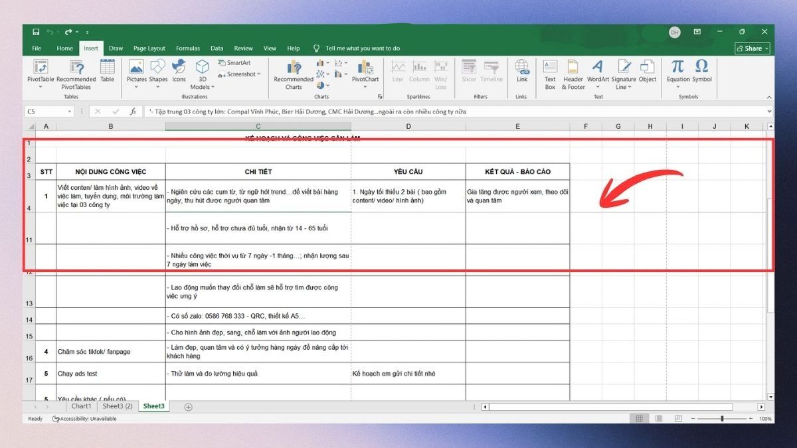Click the horizontal scrollbar
This screenshot has width=797, height=448.
611,407
